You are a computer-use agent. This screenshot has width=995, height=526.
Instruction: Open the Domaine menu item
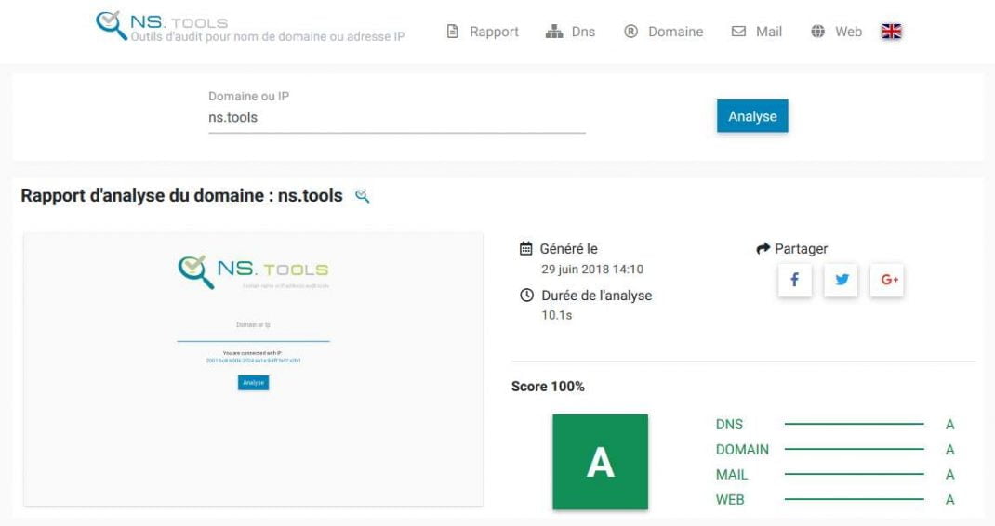[x=664, y=32]
